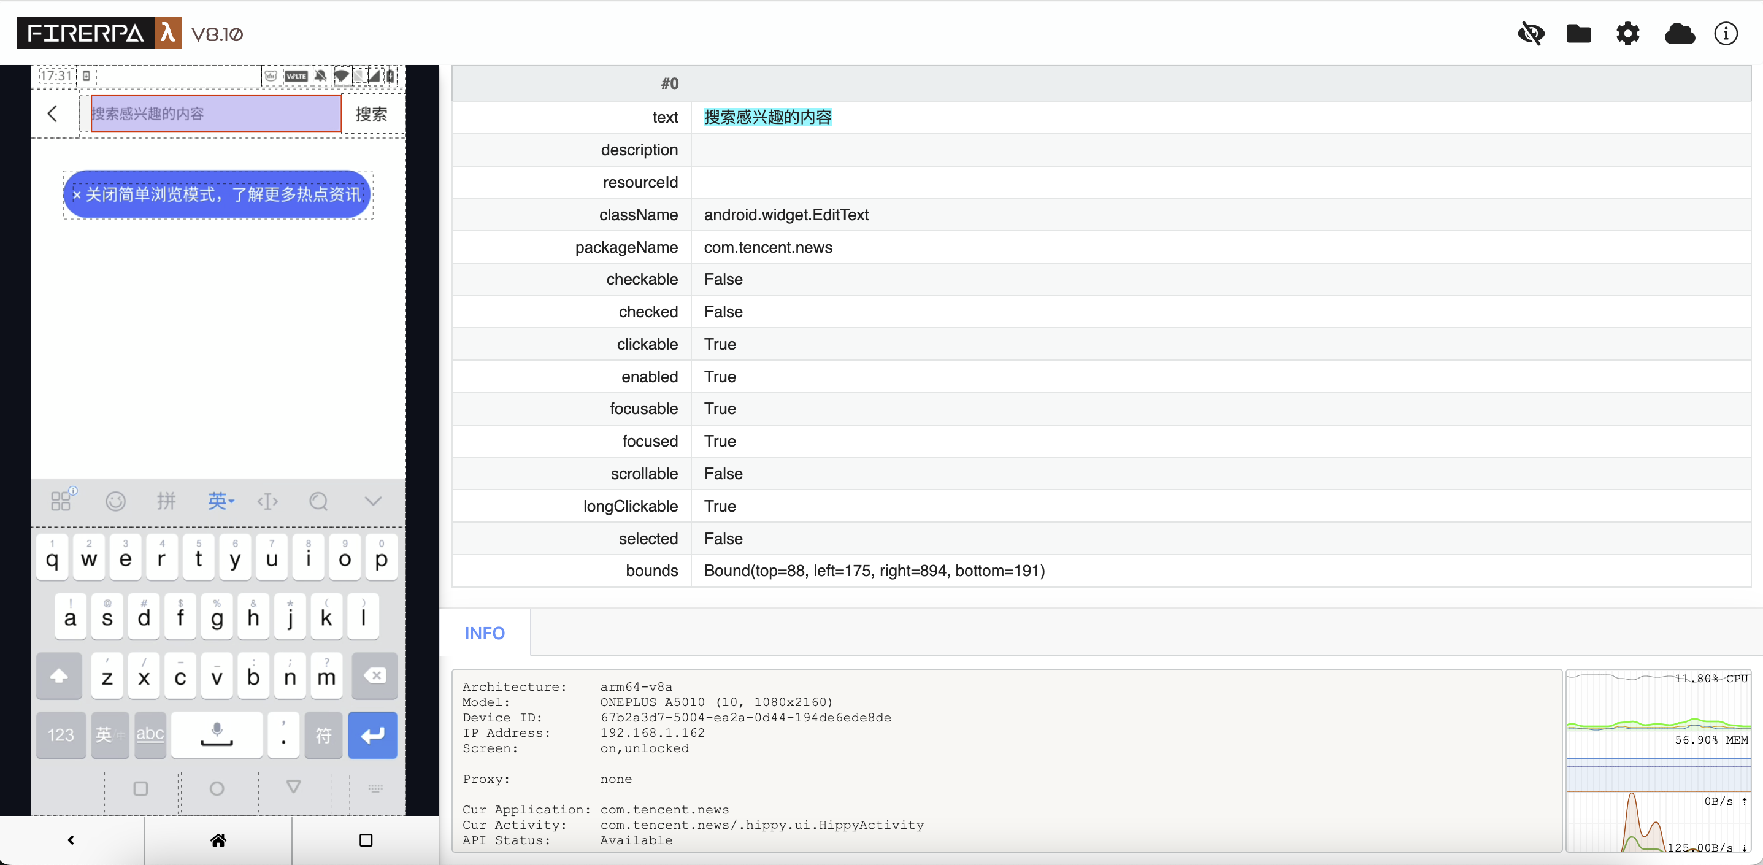Open the settings gear icon
This screenshot has height=865, width=1763.
pyautogui.click(x=1627, y=34)
